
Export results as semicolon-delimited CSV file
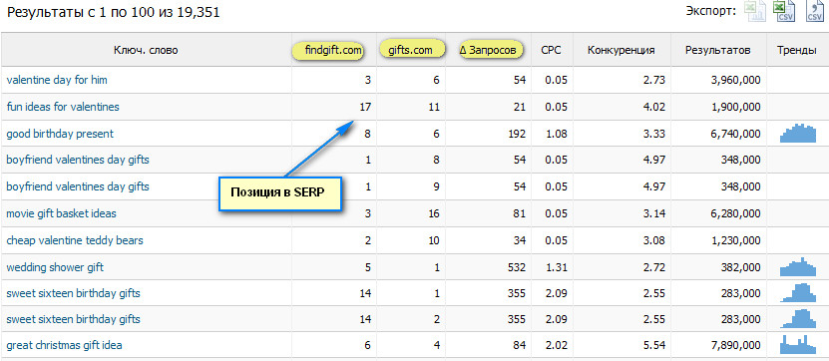815,12
